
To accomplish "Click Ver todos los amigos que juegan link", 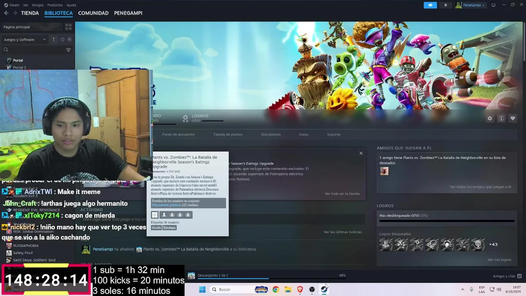I will point(480,187).
